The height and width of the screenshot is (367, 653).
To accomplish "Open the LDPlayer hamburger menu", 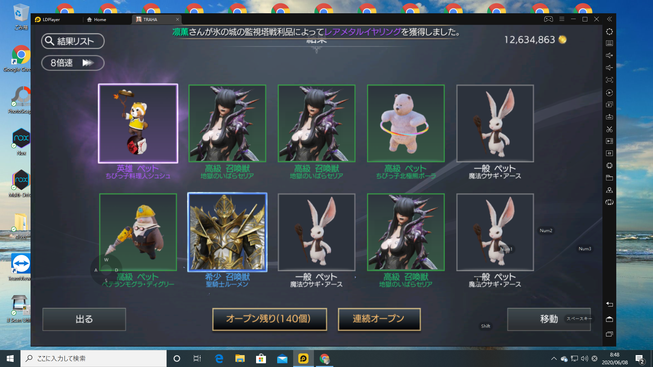I will coord(562,19).
